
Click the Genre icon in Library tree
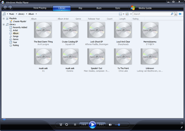coord(11,39)
